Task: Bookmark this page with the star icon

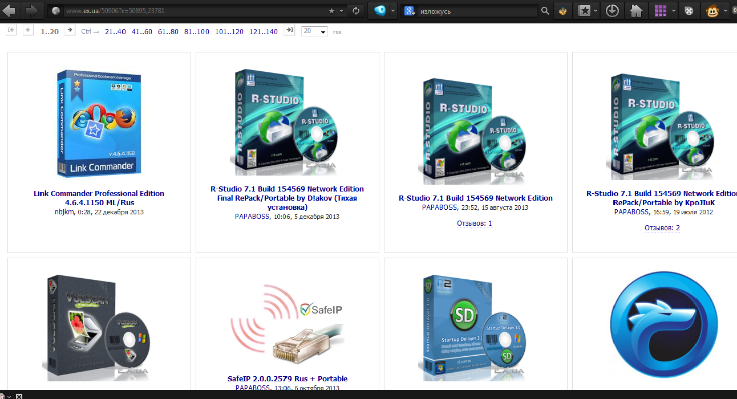Action: (x=332, y=11)
